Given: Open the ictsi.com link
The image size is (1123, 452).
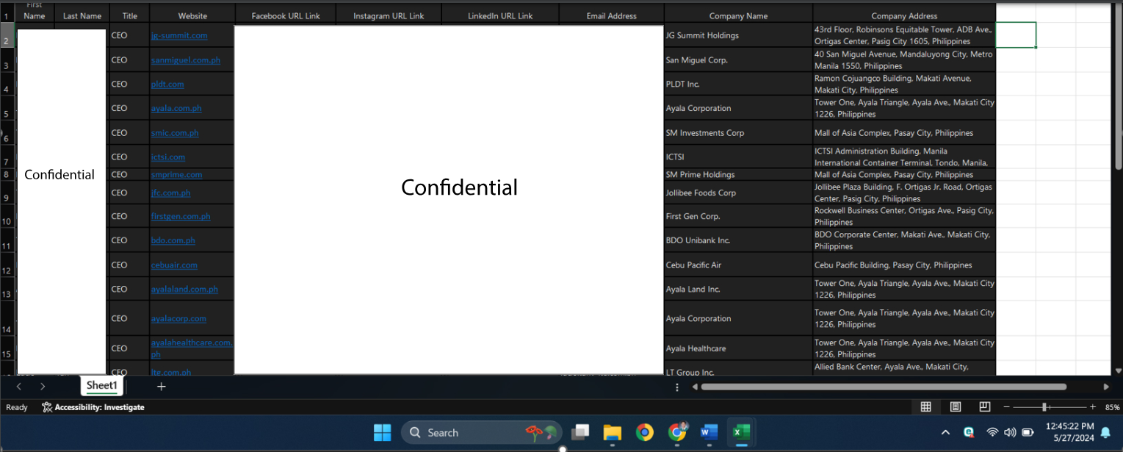Looking at the screenshot, I should [168, 157].
